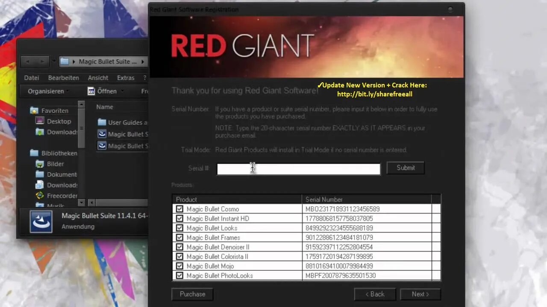The width and height of the screenshot is (547, 307).
Task: Go Back in the registration wizard
Action: point(375,294)
